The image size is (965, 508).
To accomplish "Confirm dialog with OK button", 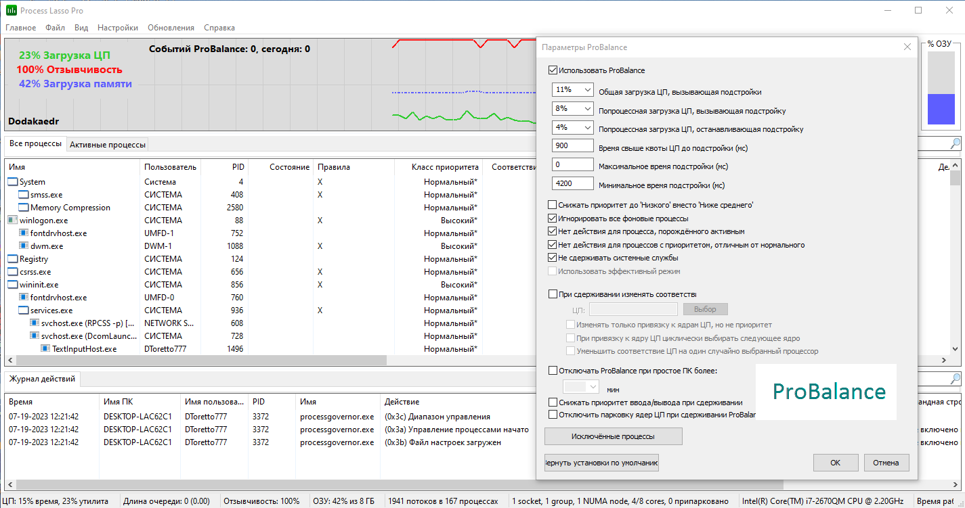I will (x=835, y=463).
